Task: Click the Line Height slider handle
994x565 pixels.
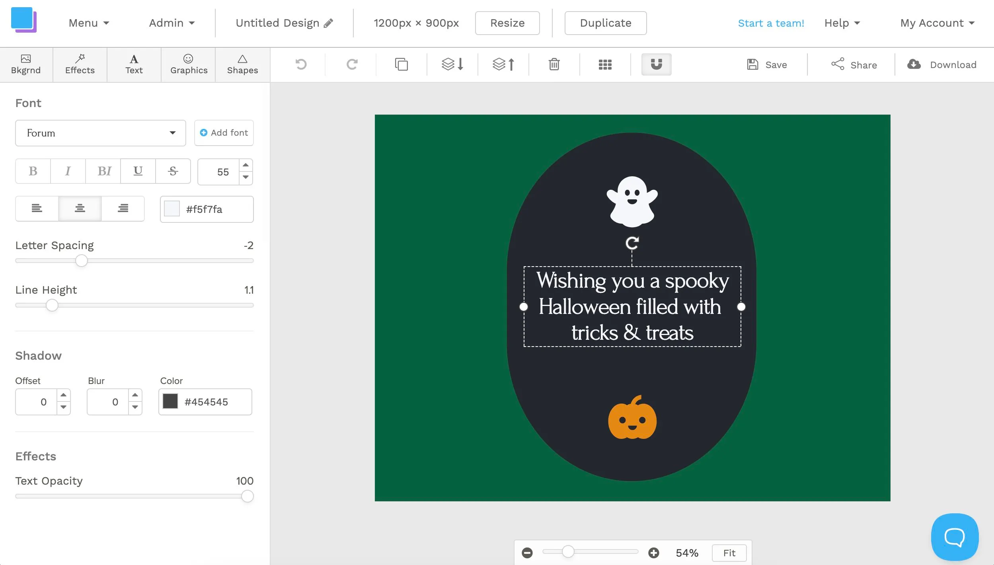Action: point(52,306)
